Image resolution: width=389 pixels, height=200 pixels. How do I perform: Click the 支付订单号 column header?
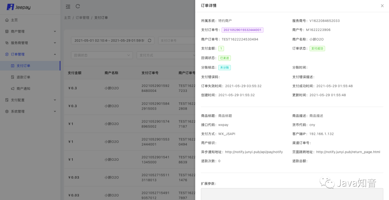tap(150, 73)
